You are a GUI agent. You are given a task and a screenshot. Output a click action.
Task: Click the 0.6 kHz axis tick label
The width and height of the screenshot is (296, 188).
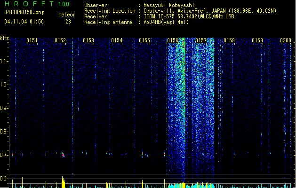(x=4, y=179)
